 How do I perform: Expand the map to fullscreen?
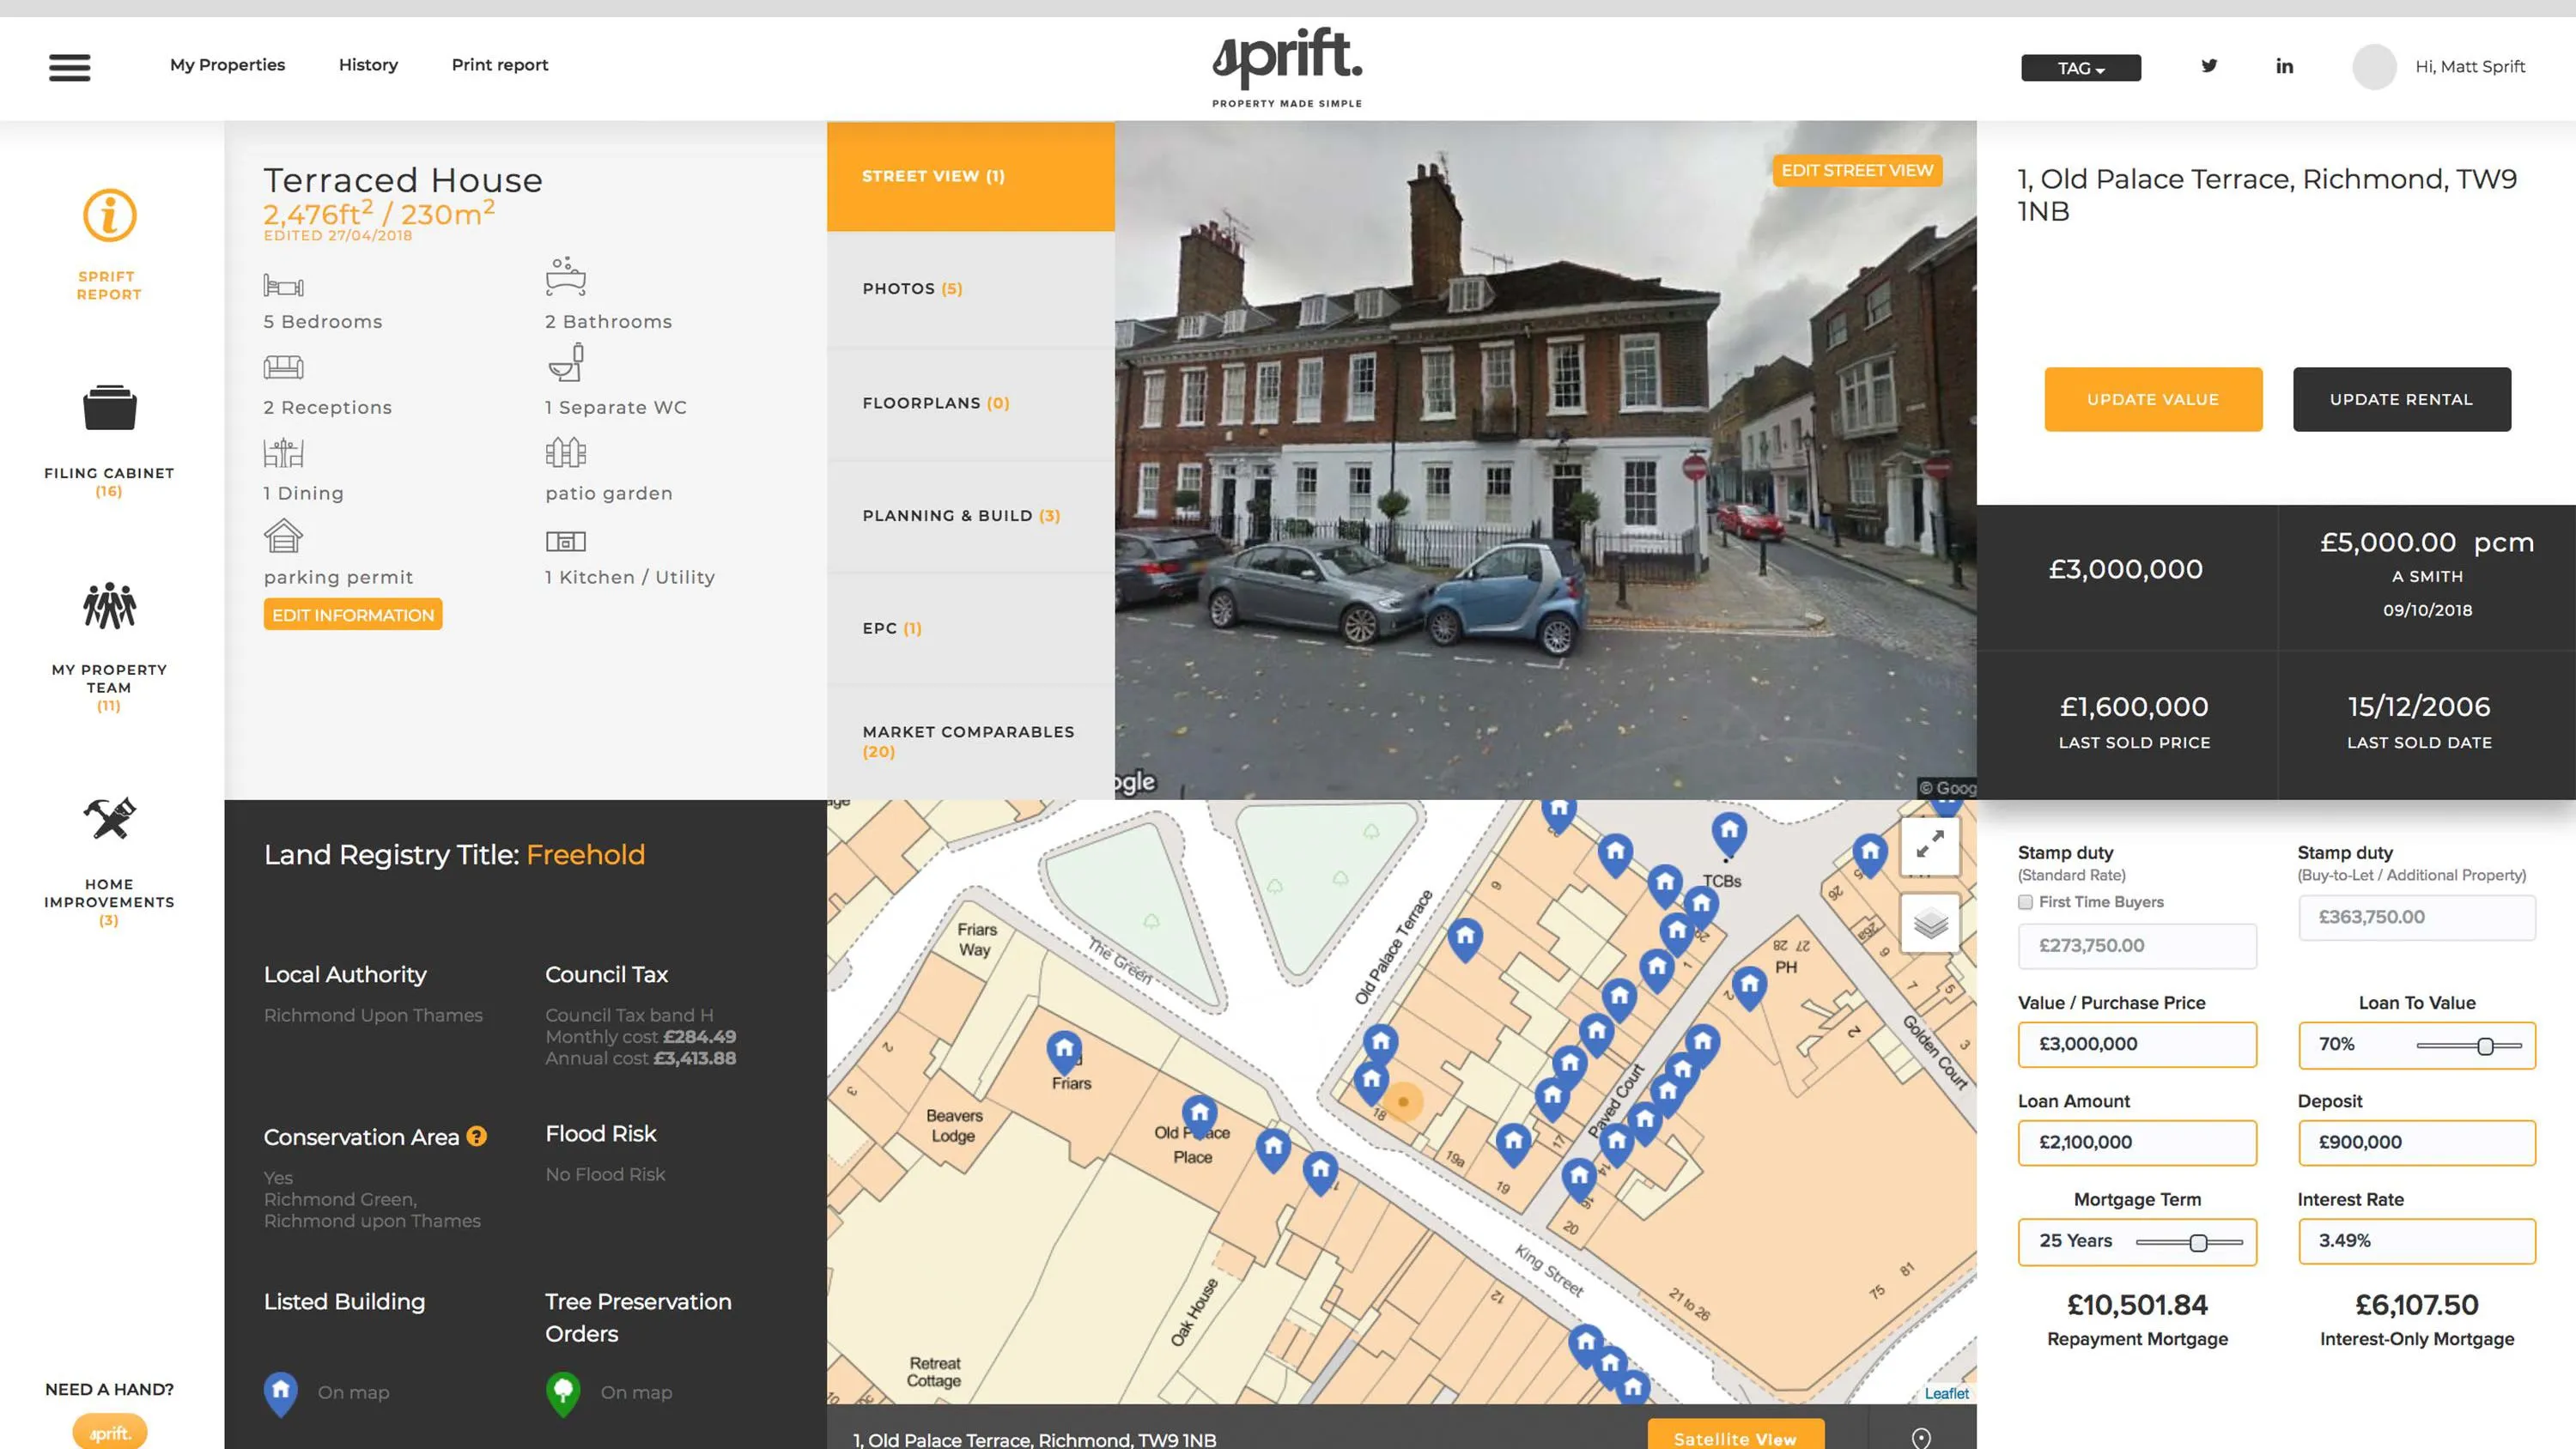click(1929, 845)
